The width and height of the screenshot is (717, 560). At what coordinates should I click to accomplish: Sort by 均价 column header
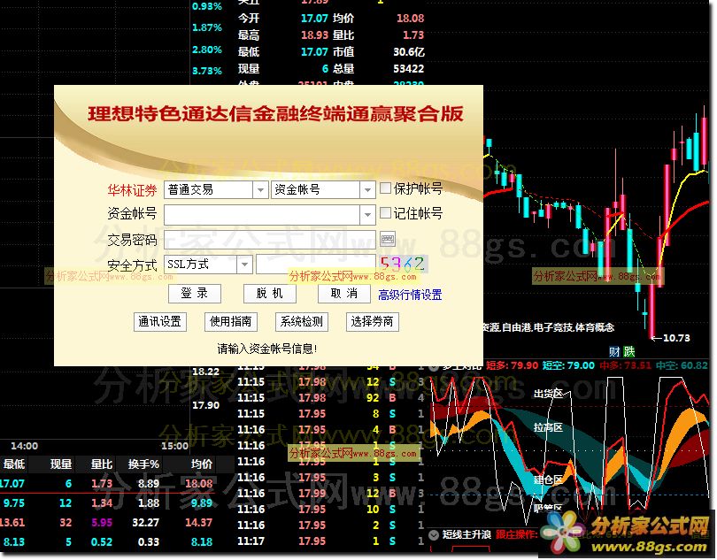(201, 464)
